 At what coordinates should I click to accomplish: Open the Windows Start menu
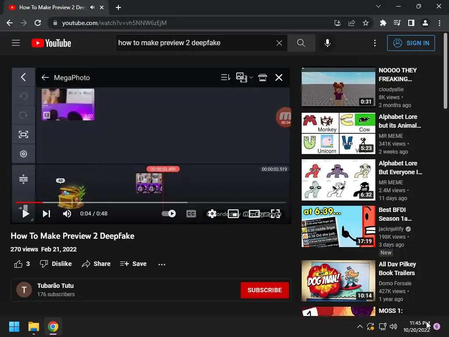(14, 326)
